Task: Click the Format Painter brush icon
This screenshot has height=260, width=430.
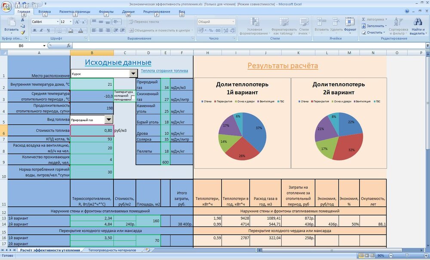Action: click(23, 32)
